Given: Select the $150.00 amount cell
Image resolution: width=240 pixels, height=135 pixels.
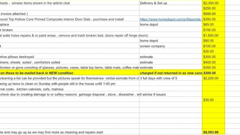Looking at the screenshot, I should tap(213, 30).
